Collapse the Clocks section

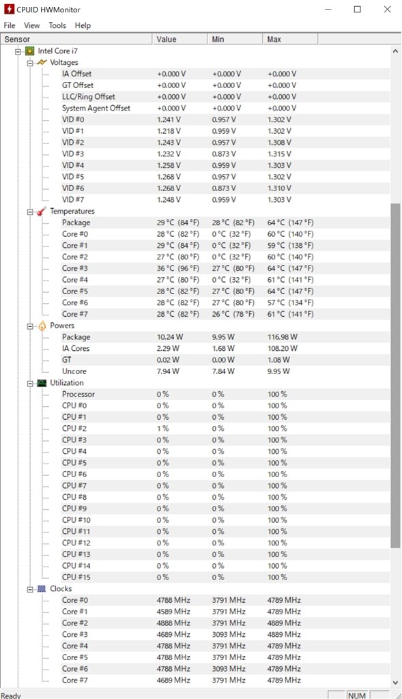31,588
